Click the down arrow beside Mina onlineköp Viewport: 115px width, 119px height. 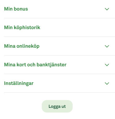coord(107,46)
